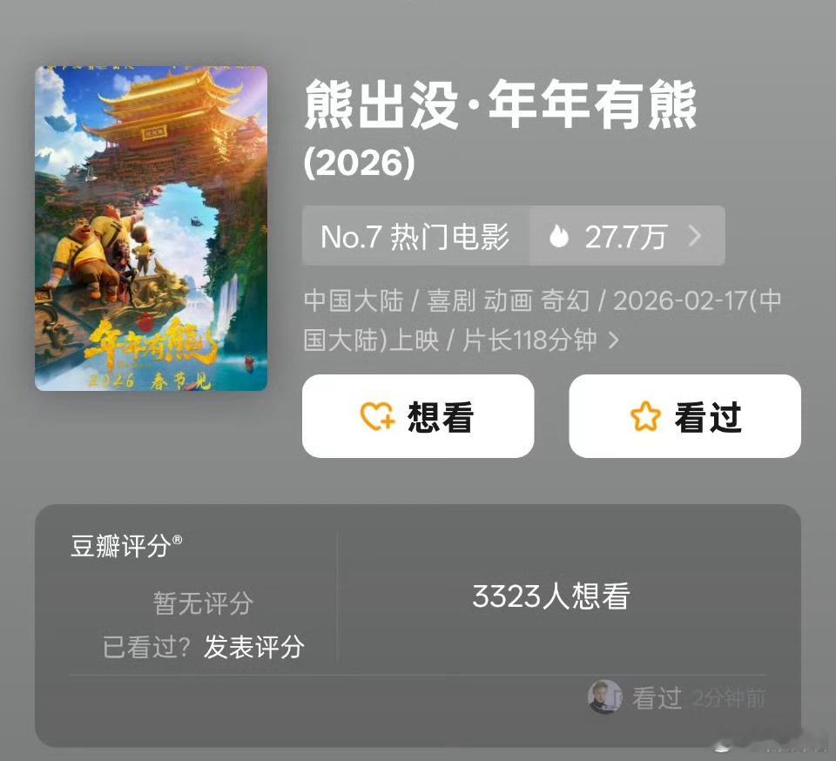The height and width of the screenshot is (761, 836).
Task: Click the (2026) year label
Action: tap(360, 163)
